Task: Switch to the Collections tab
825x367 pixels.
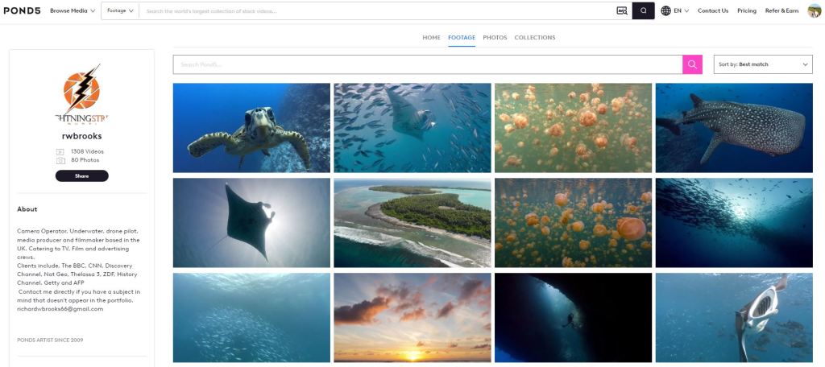Action: pos(534,38)
